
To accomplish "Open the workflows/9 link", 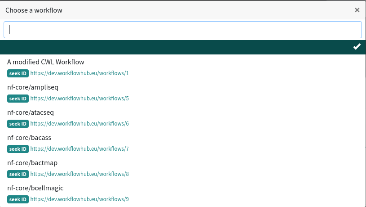I will (x=79, y=199).
